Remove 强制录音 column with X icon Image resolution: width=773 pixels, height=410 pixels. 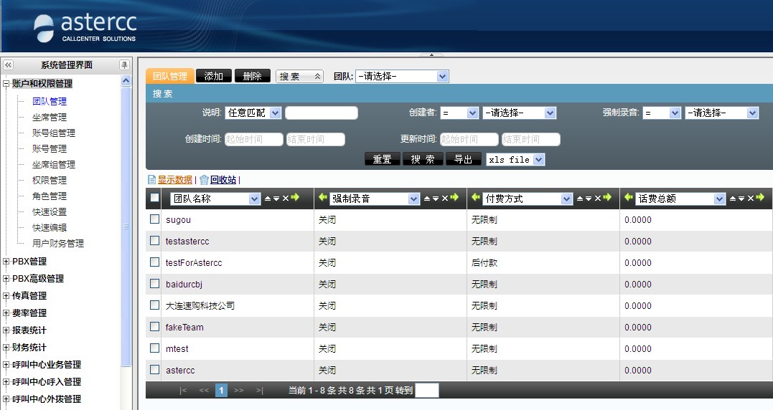[444, 199]
